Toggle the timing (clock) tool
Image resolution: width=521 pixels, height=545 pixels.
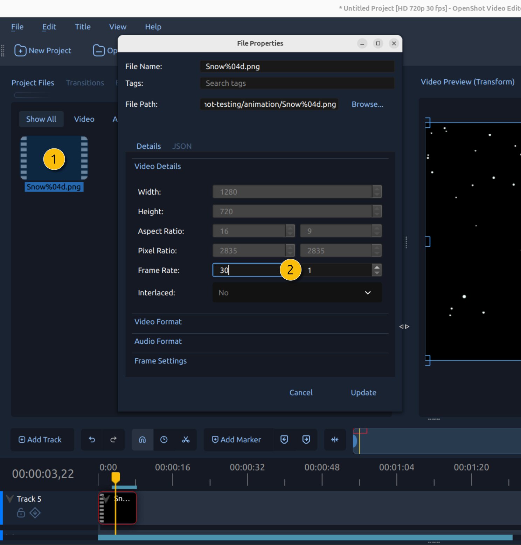coord(164,440)
